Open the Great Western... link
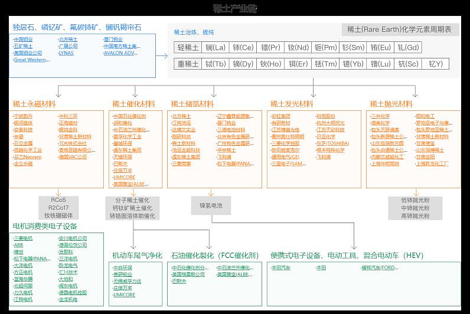 (31, 60)
